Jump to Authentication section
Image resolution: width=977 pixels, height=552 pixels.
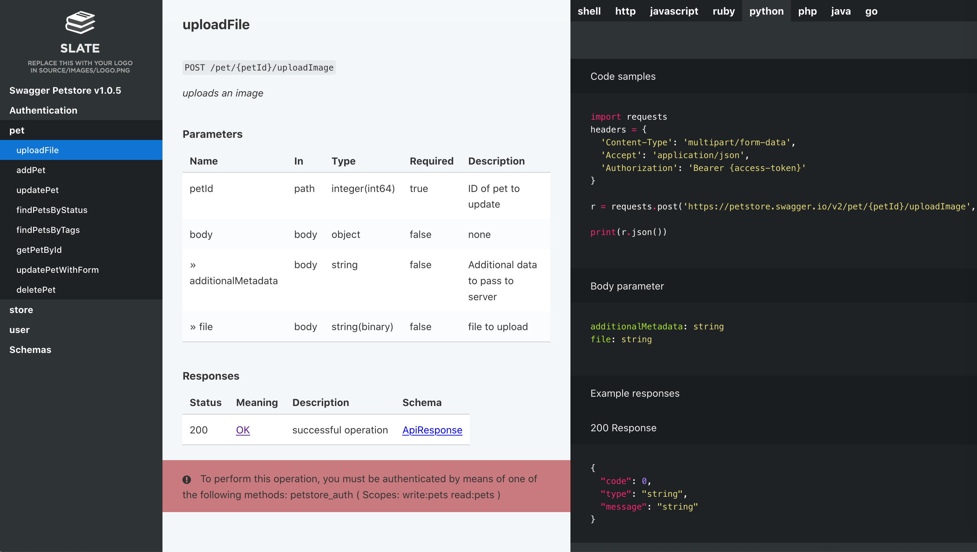(x=43, y=110)
